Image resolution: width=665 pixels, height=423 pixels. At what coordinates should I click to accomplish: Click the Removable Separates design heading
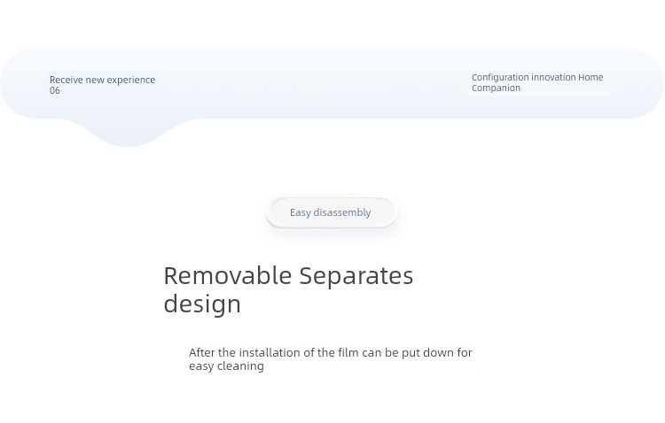[288, 289]
